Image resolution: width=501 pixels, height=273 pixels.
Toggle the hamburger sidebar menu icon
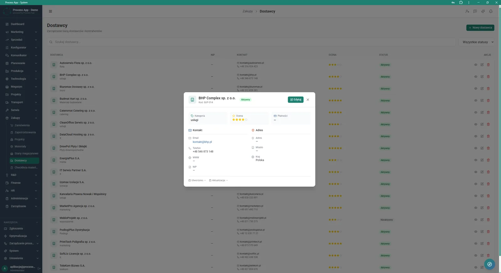[x=50, y=11]
